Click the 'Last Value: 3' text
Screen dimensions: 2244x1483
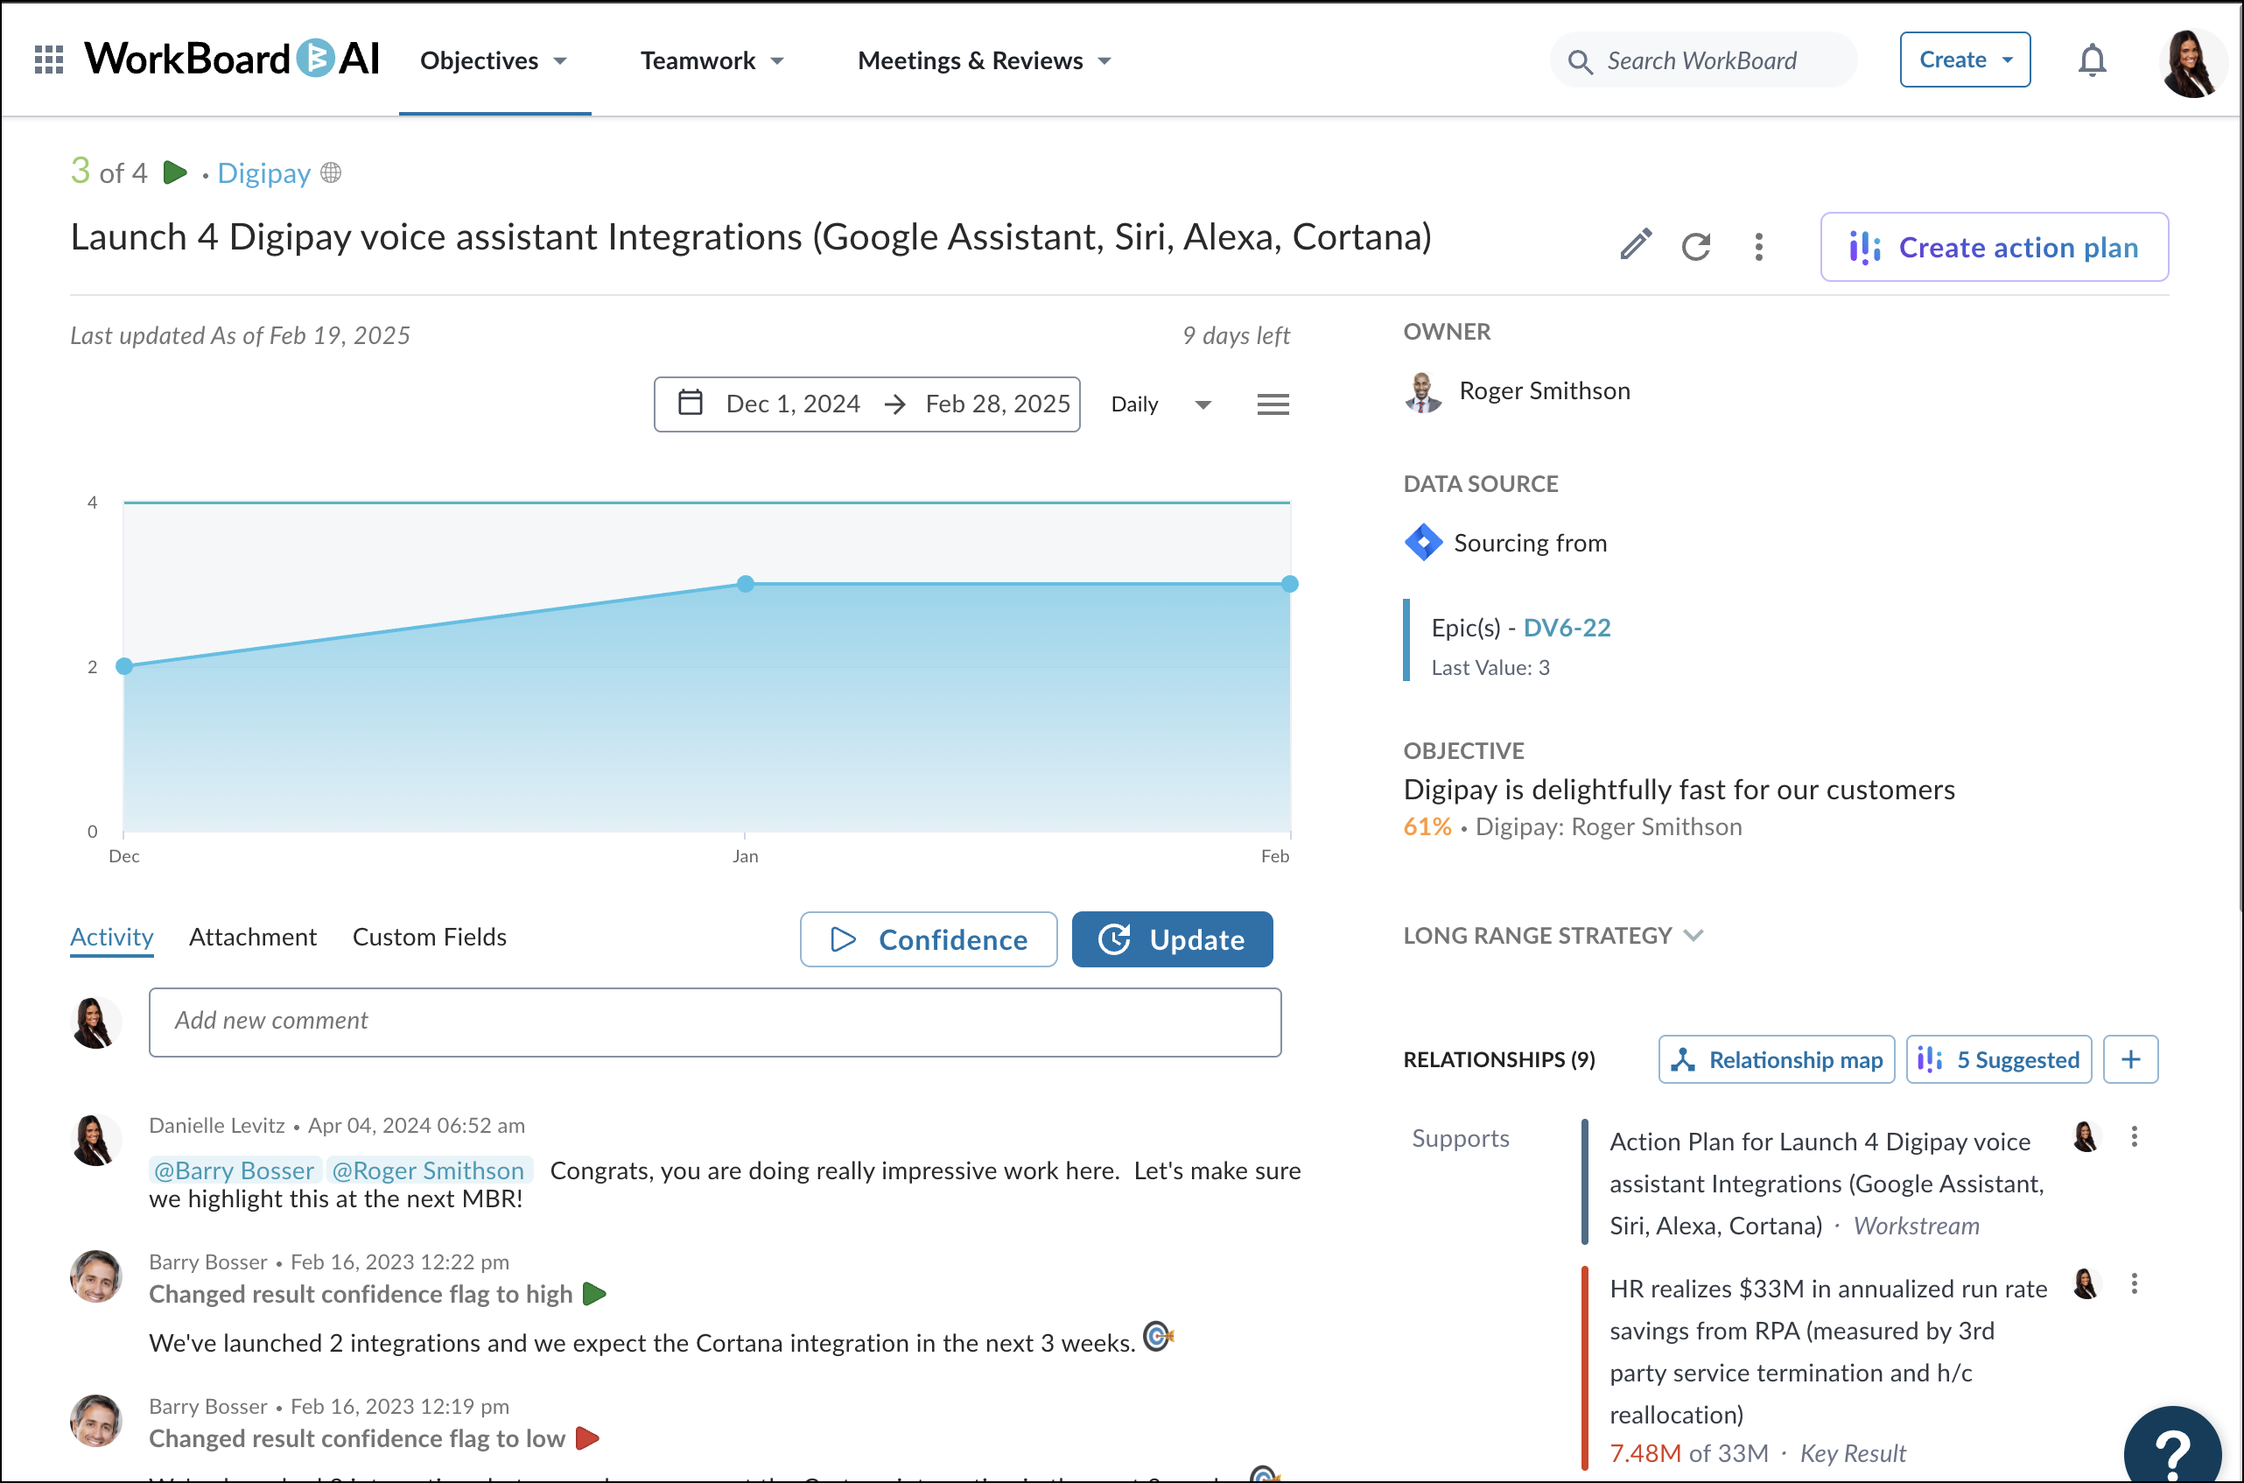tap(1490, 668)
